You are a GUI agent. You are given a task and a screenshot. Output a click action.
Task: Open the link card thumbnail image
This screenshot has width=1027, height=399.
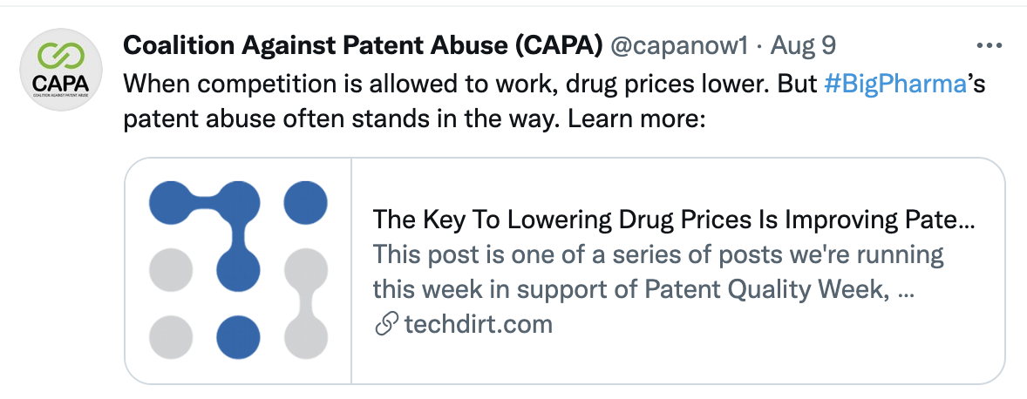click(238, 270)
